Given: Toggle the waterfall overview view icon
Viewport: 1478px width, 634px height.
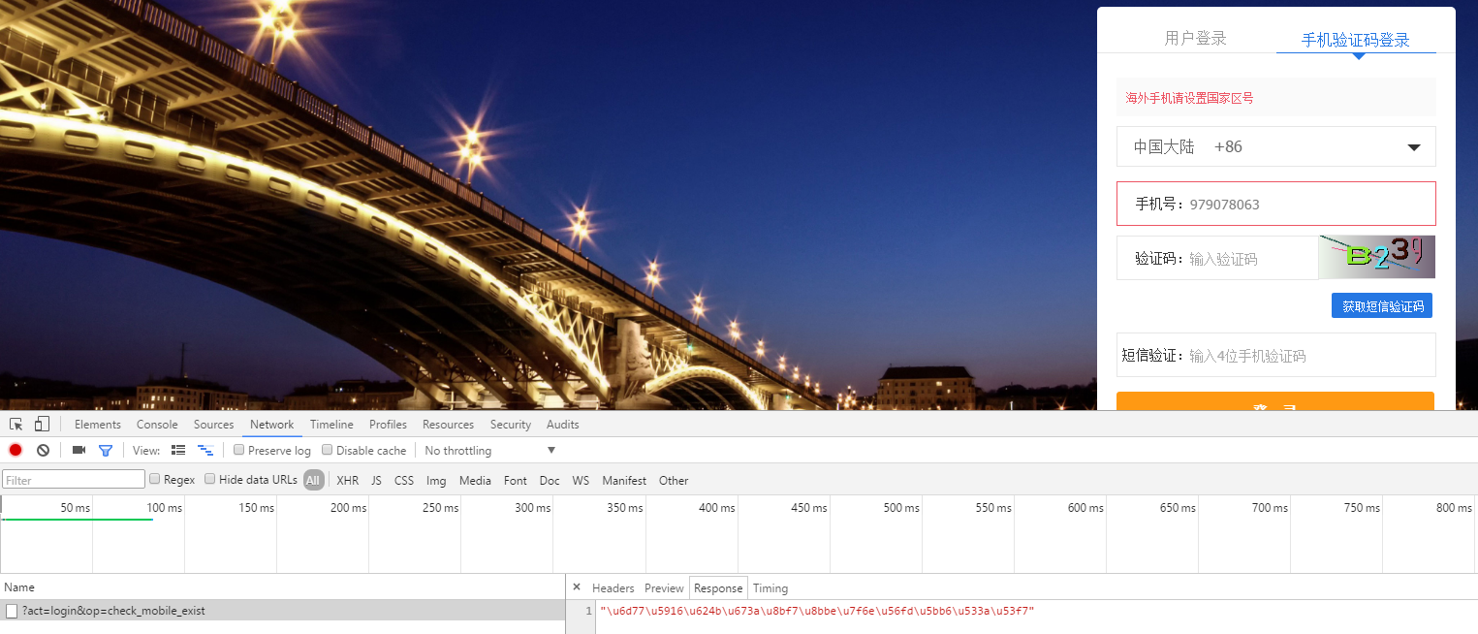Looking at the screenshot, I should [205, 451].
